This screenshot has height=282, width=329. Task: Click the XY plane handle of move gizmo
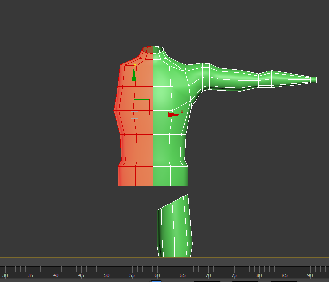(x=142, y=107)
